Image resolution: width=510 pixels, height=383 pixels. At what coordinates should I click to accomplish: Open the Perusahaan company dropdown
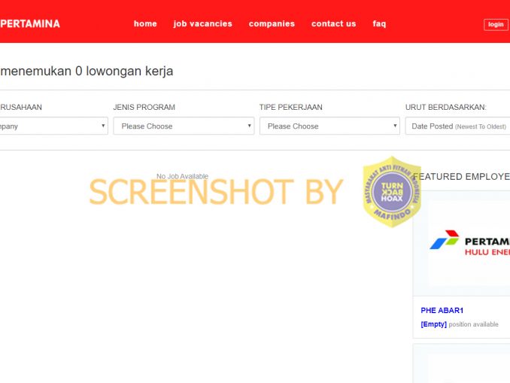tap(53, 126)
